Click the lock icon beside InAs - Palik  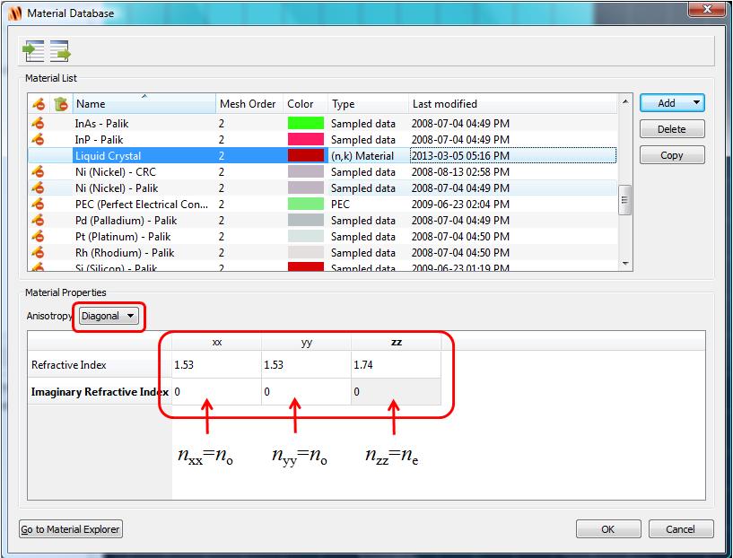38,124
